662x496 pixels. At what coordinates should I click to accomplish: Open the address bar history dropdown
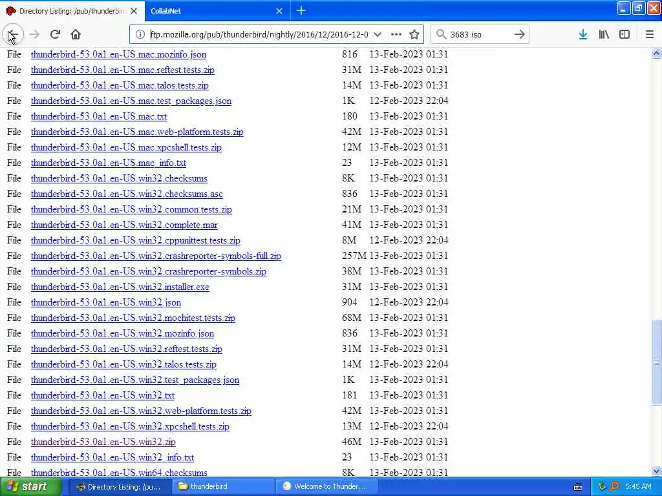tap(378, 34)
